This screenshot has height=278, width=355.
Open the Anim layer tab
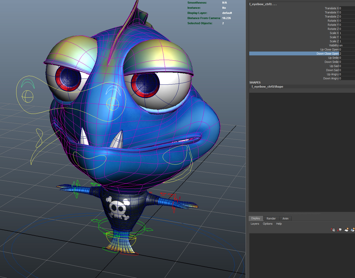click(285, 218)
